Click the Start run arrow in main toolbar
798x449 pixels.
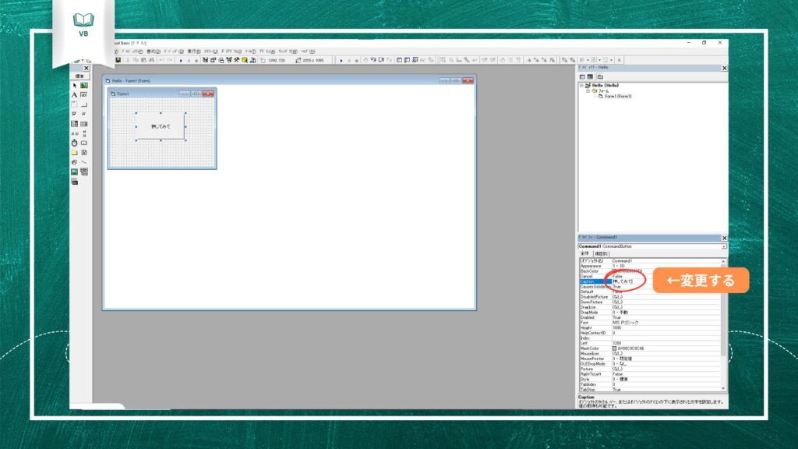[x=181, y=60]
